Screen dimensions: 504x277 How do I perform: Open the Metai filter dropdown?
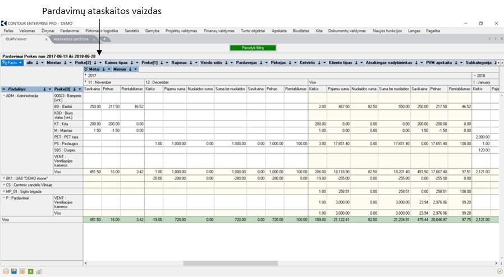click(109, 70)
